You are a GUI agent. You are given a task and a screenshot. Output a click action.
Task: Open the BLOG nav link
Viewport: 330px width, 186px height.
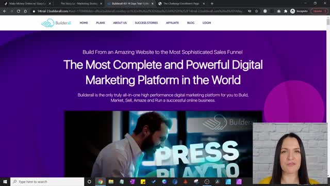tap(191, 23)
